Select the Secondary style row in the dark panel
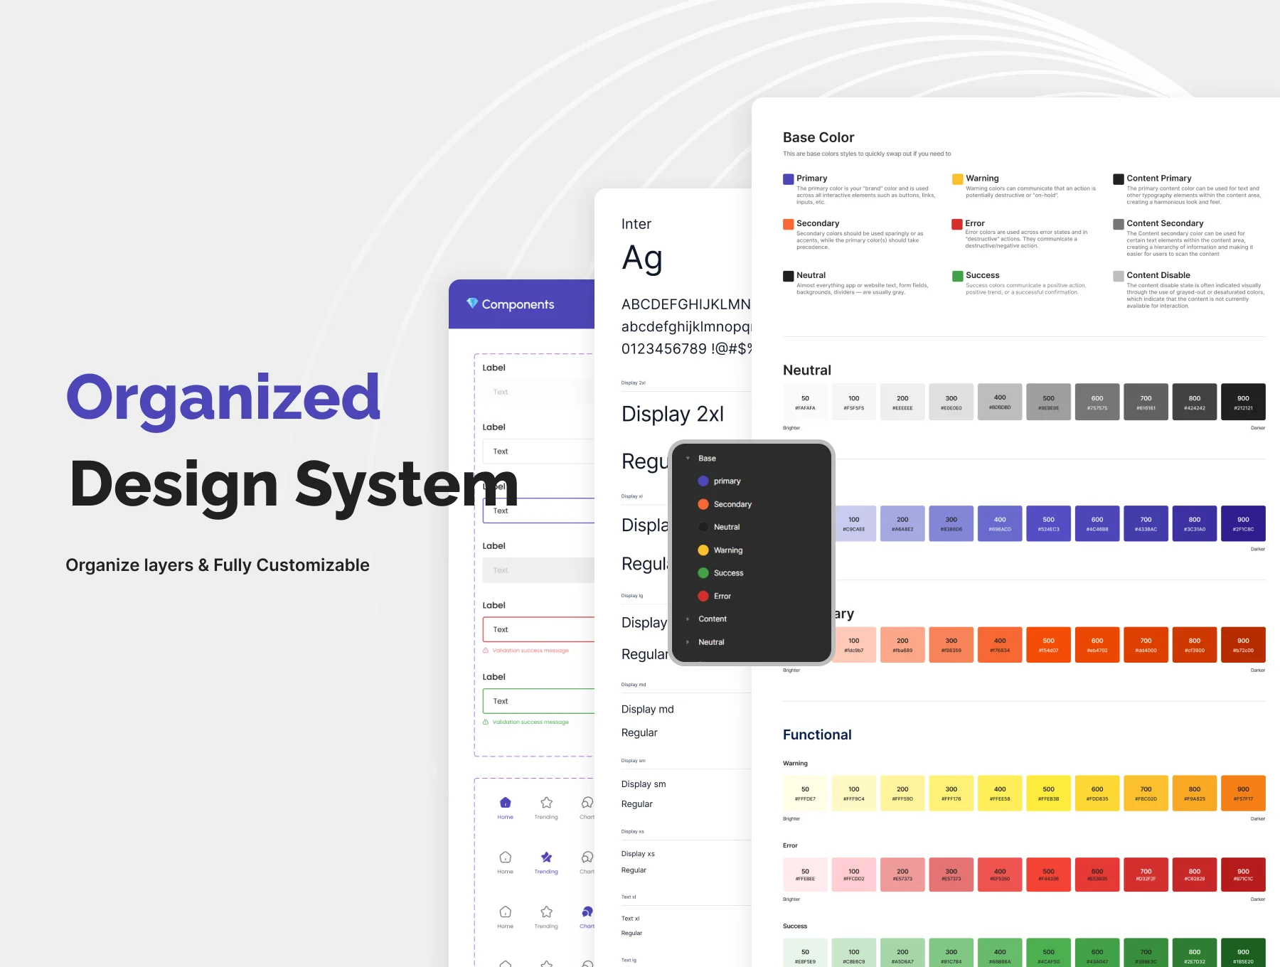This screenshot has width=1280, height=967. 752,504
